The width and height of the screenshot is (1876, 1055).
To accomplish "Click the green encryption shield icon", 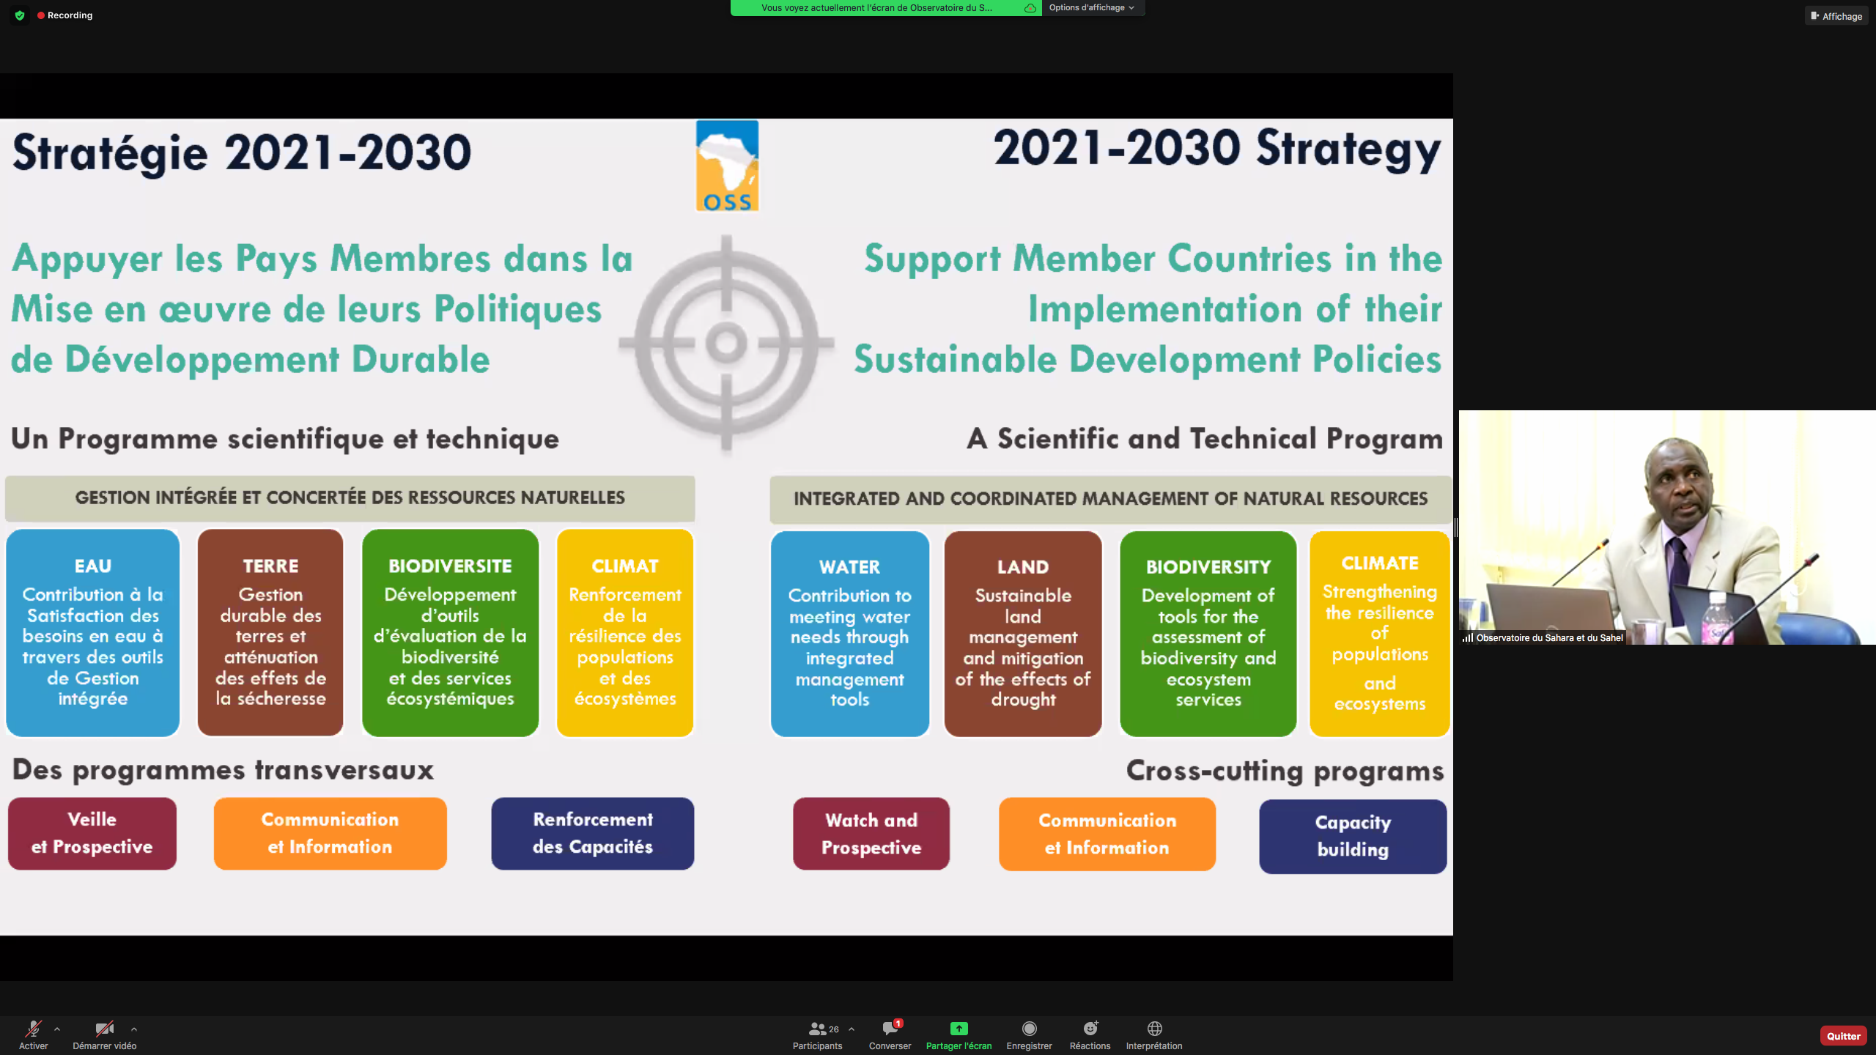I will (x=20, y=15).
